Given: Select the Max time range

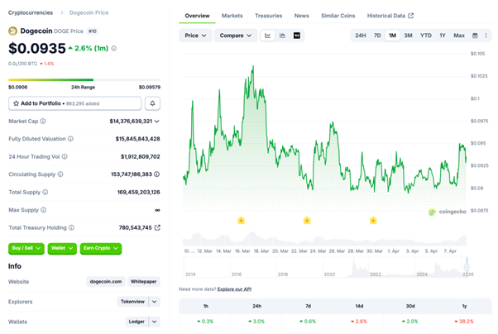Looking at the screenshot, I should [459, 36].
